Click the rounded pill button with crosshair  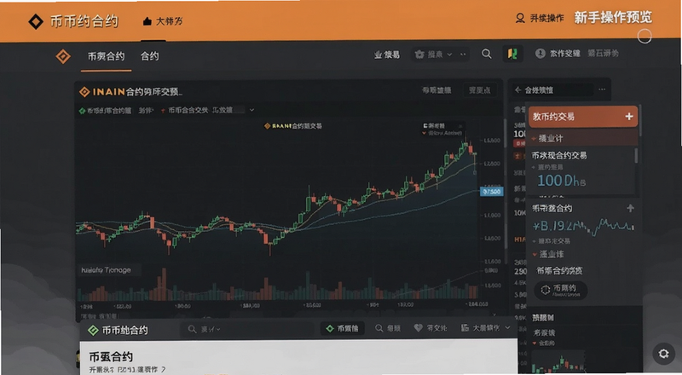point(561,290)
